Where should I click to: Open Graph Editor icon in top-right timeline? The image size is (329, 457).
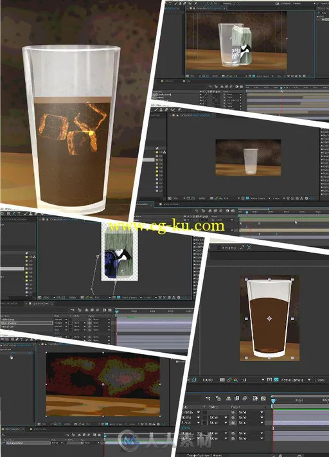tap(242, 87)
